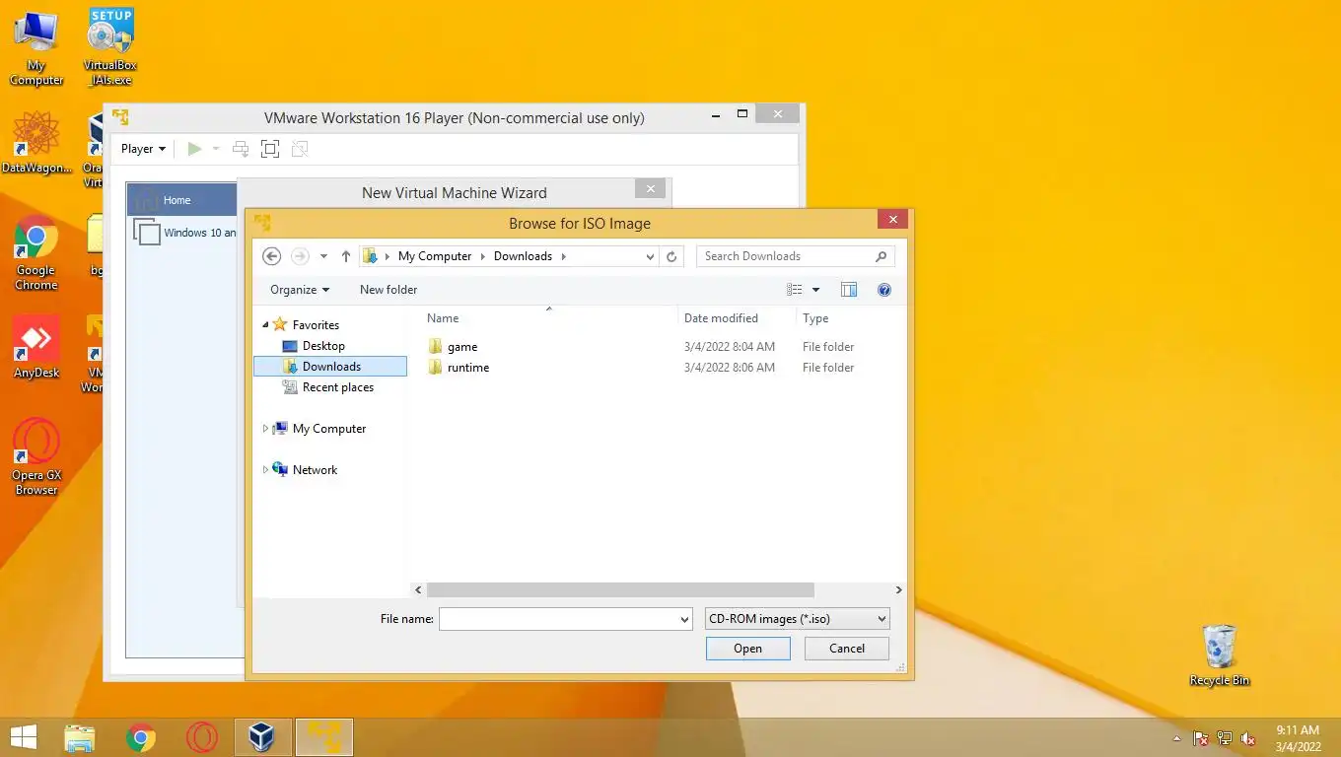Open the Recycle Bin
This screenshot has width=1341, height=757.
pos(1220,655)
